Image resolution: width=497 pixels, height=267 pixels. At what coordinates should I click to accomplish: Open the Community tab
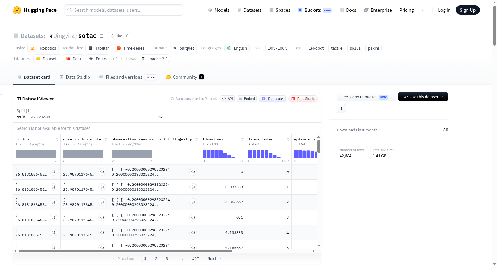pyautogui.click(x=185, y=77)
